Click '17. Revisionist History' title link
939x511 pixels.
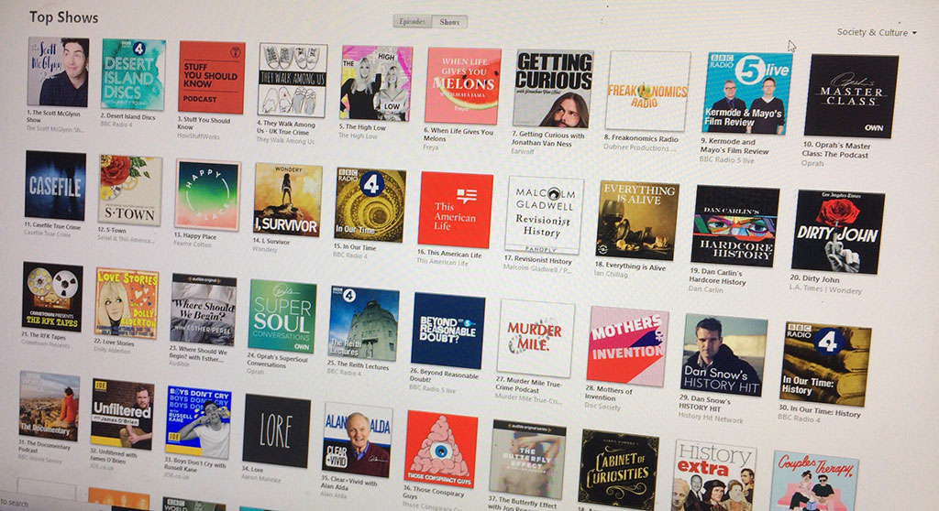tap(537, 260)
